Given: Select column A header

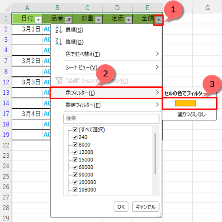Looking at the screenshot, I should [x=27, y=8].
